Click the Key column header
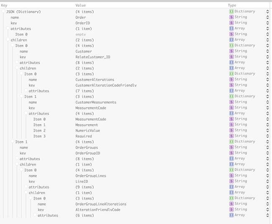 click(x=5, y=5)
